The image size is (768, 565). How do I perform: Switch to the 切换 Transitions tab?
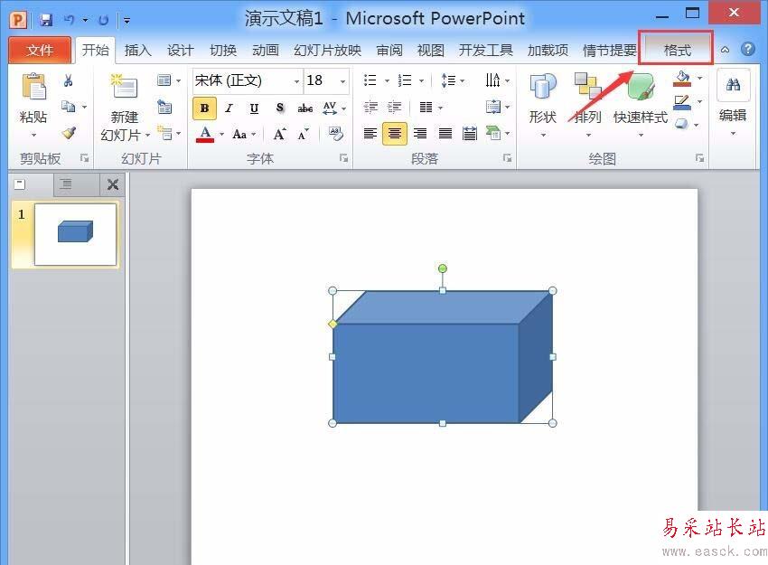(223, 50)
